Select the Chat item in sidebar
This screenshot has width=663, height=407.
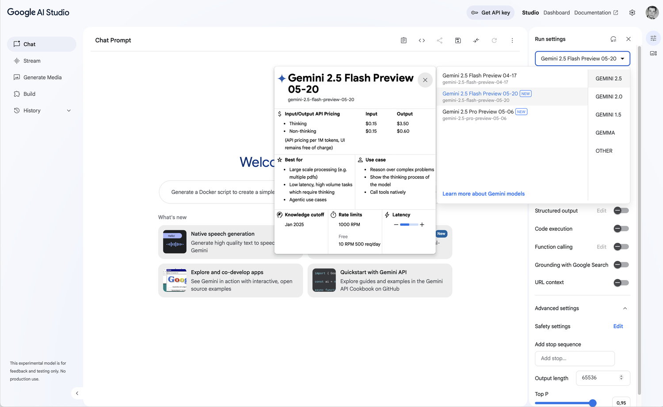(42, 44)
